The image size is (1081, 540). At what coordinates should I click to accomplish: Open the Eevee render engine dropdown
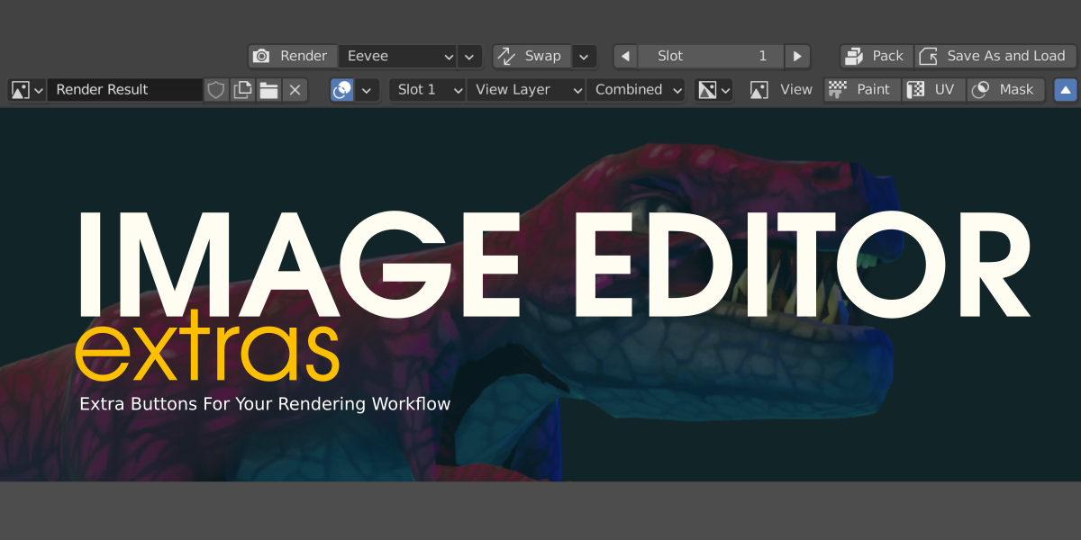pos(396,56)
